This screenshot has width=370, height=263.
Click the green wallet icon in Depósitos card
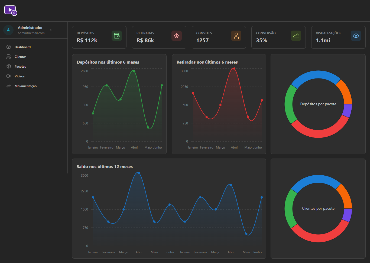click(117, 36)
